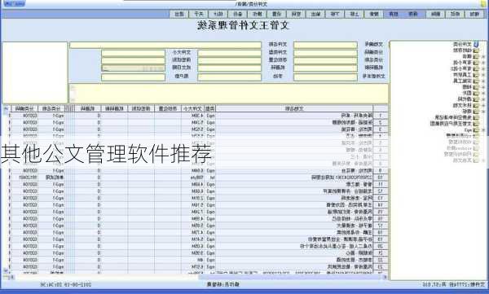This screenshot has height=294, width=489.
Task: Click the 存放位置 input field
Action: tap(230, 60)
